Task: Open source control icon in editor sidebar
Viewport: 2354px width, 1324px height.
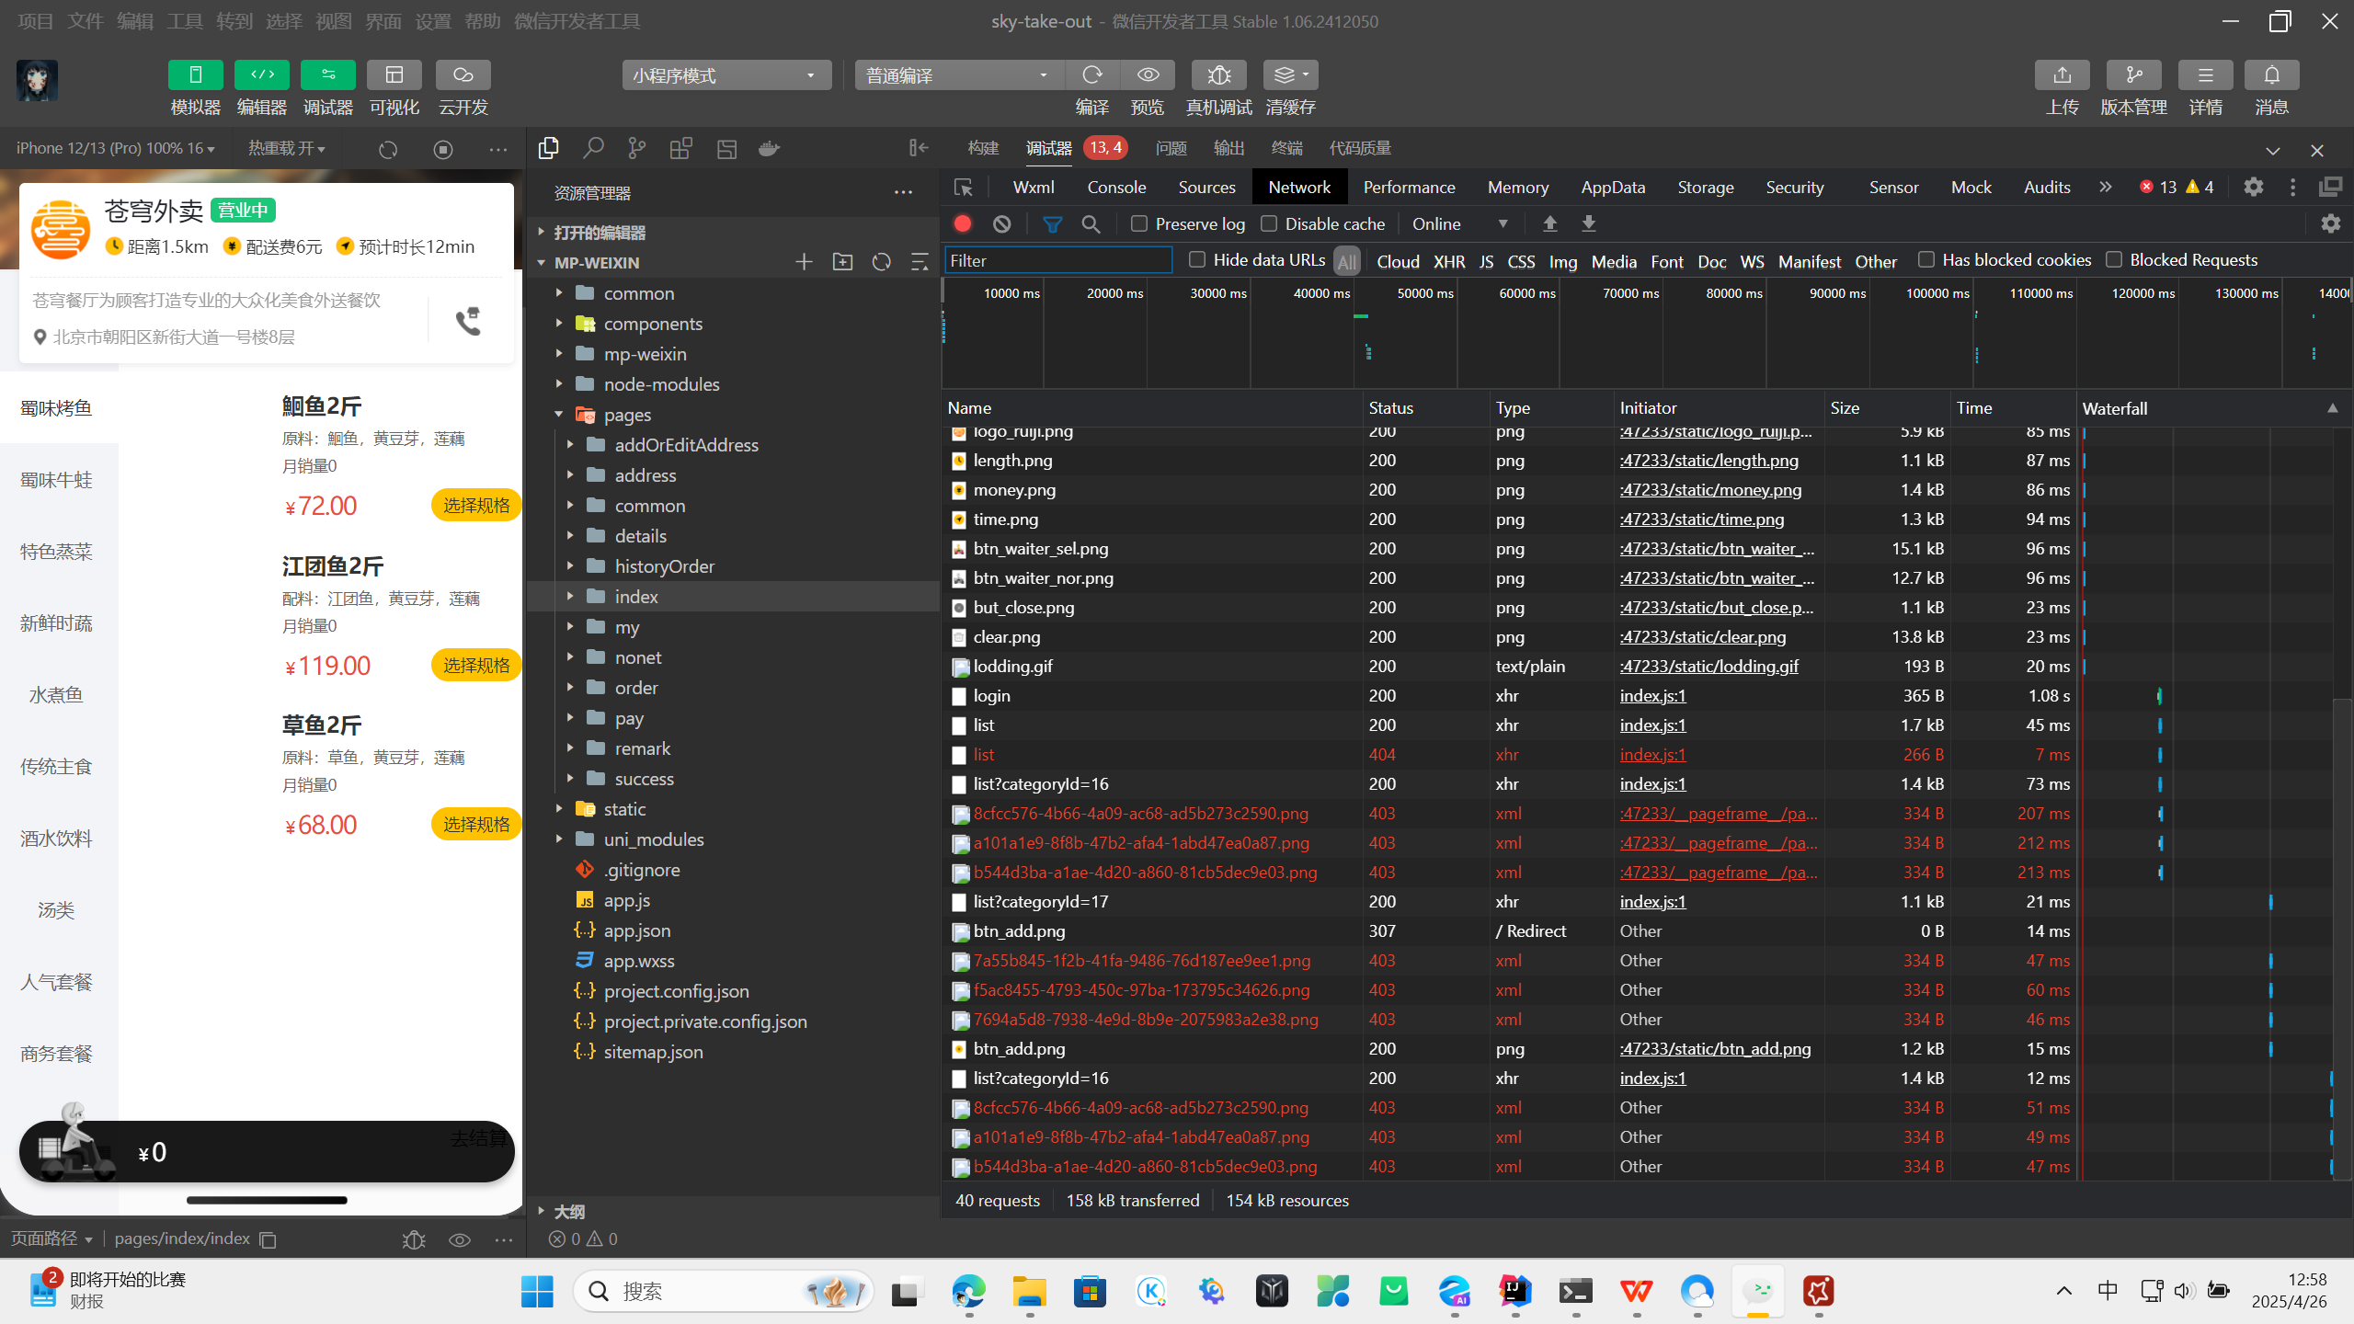Action: point(636,149)
